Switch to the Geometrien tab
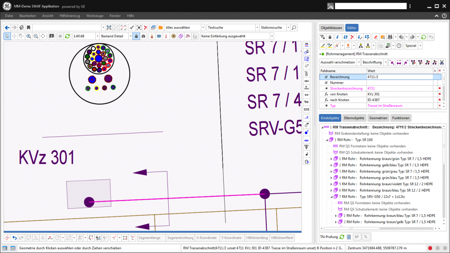Image resolution: width=450 pixels, height=253 pixels. [x=377, y=118]
